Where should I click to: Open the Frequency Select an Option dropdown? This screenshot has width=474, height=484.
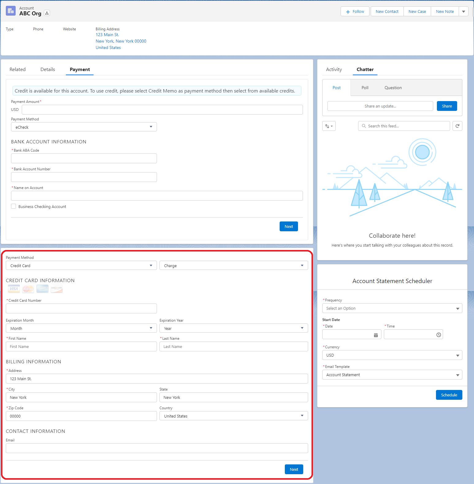[392, 308]
